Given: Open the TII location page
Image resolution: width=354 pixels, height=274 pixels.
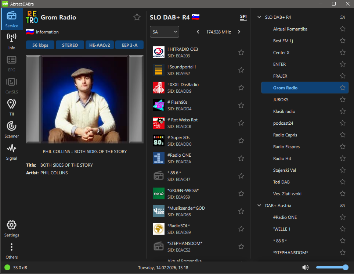Looking at the screenshot, I should pyautogui.click(x=11, y=108).
